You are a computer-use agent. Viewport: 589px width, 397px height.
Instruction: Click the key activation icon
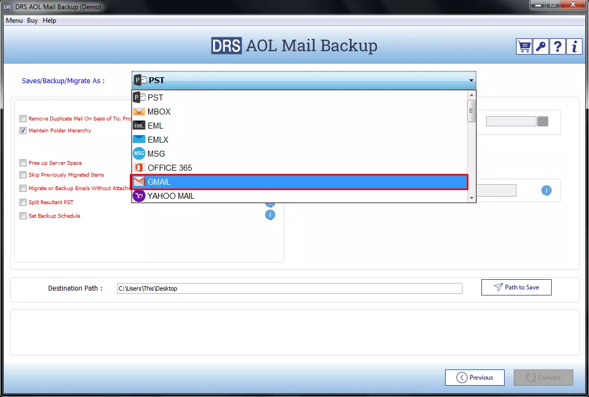(x=540, y=46)
